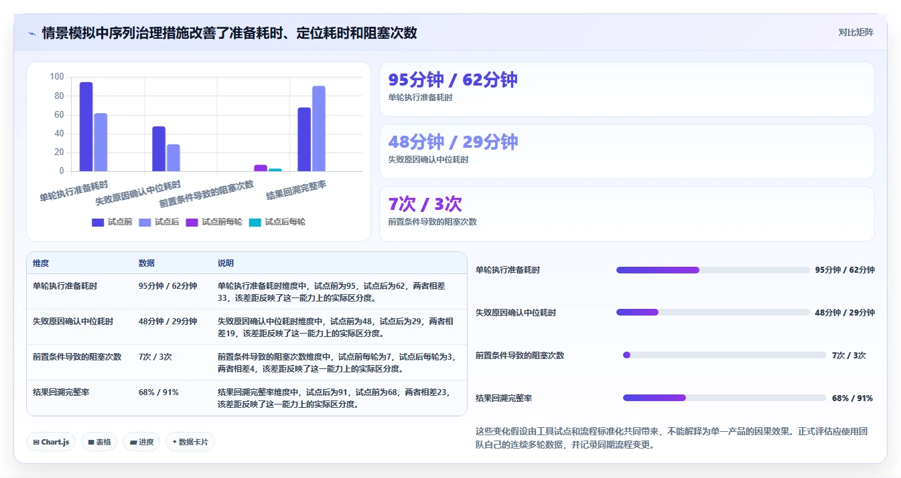Click the 进度 chip
Screen dimensions: 901x478
tap(141, 442)
